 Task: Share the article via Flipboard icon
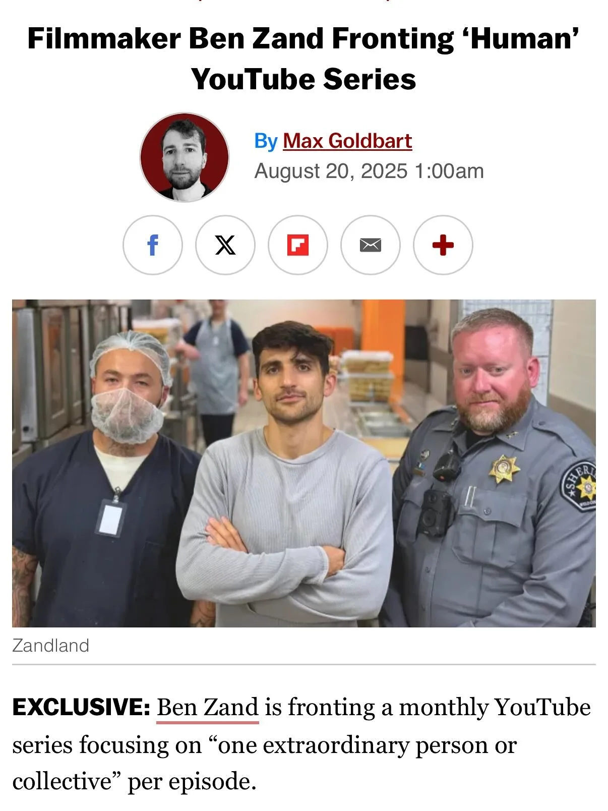(x=298, y=245)
